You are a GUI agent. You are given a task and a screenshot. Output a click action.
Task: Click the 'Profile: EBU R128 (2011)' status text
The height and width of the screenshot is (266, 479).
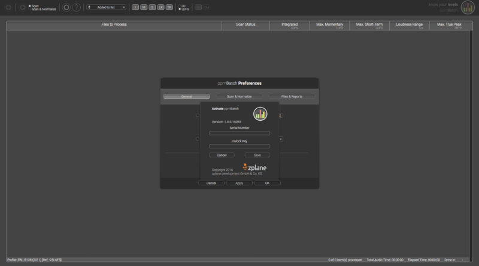pyautogui.click(x=35, y=260)
